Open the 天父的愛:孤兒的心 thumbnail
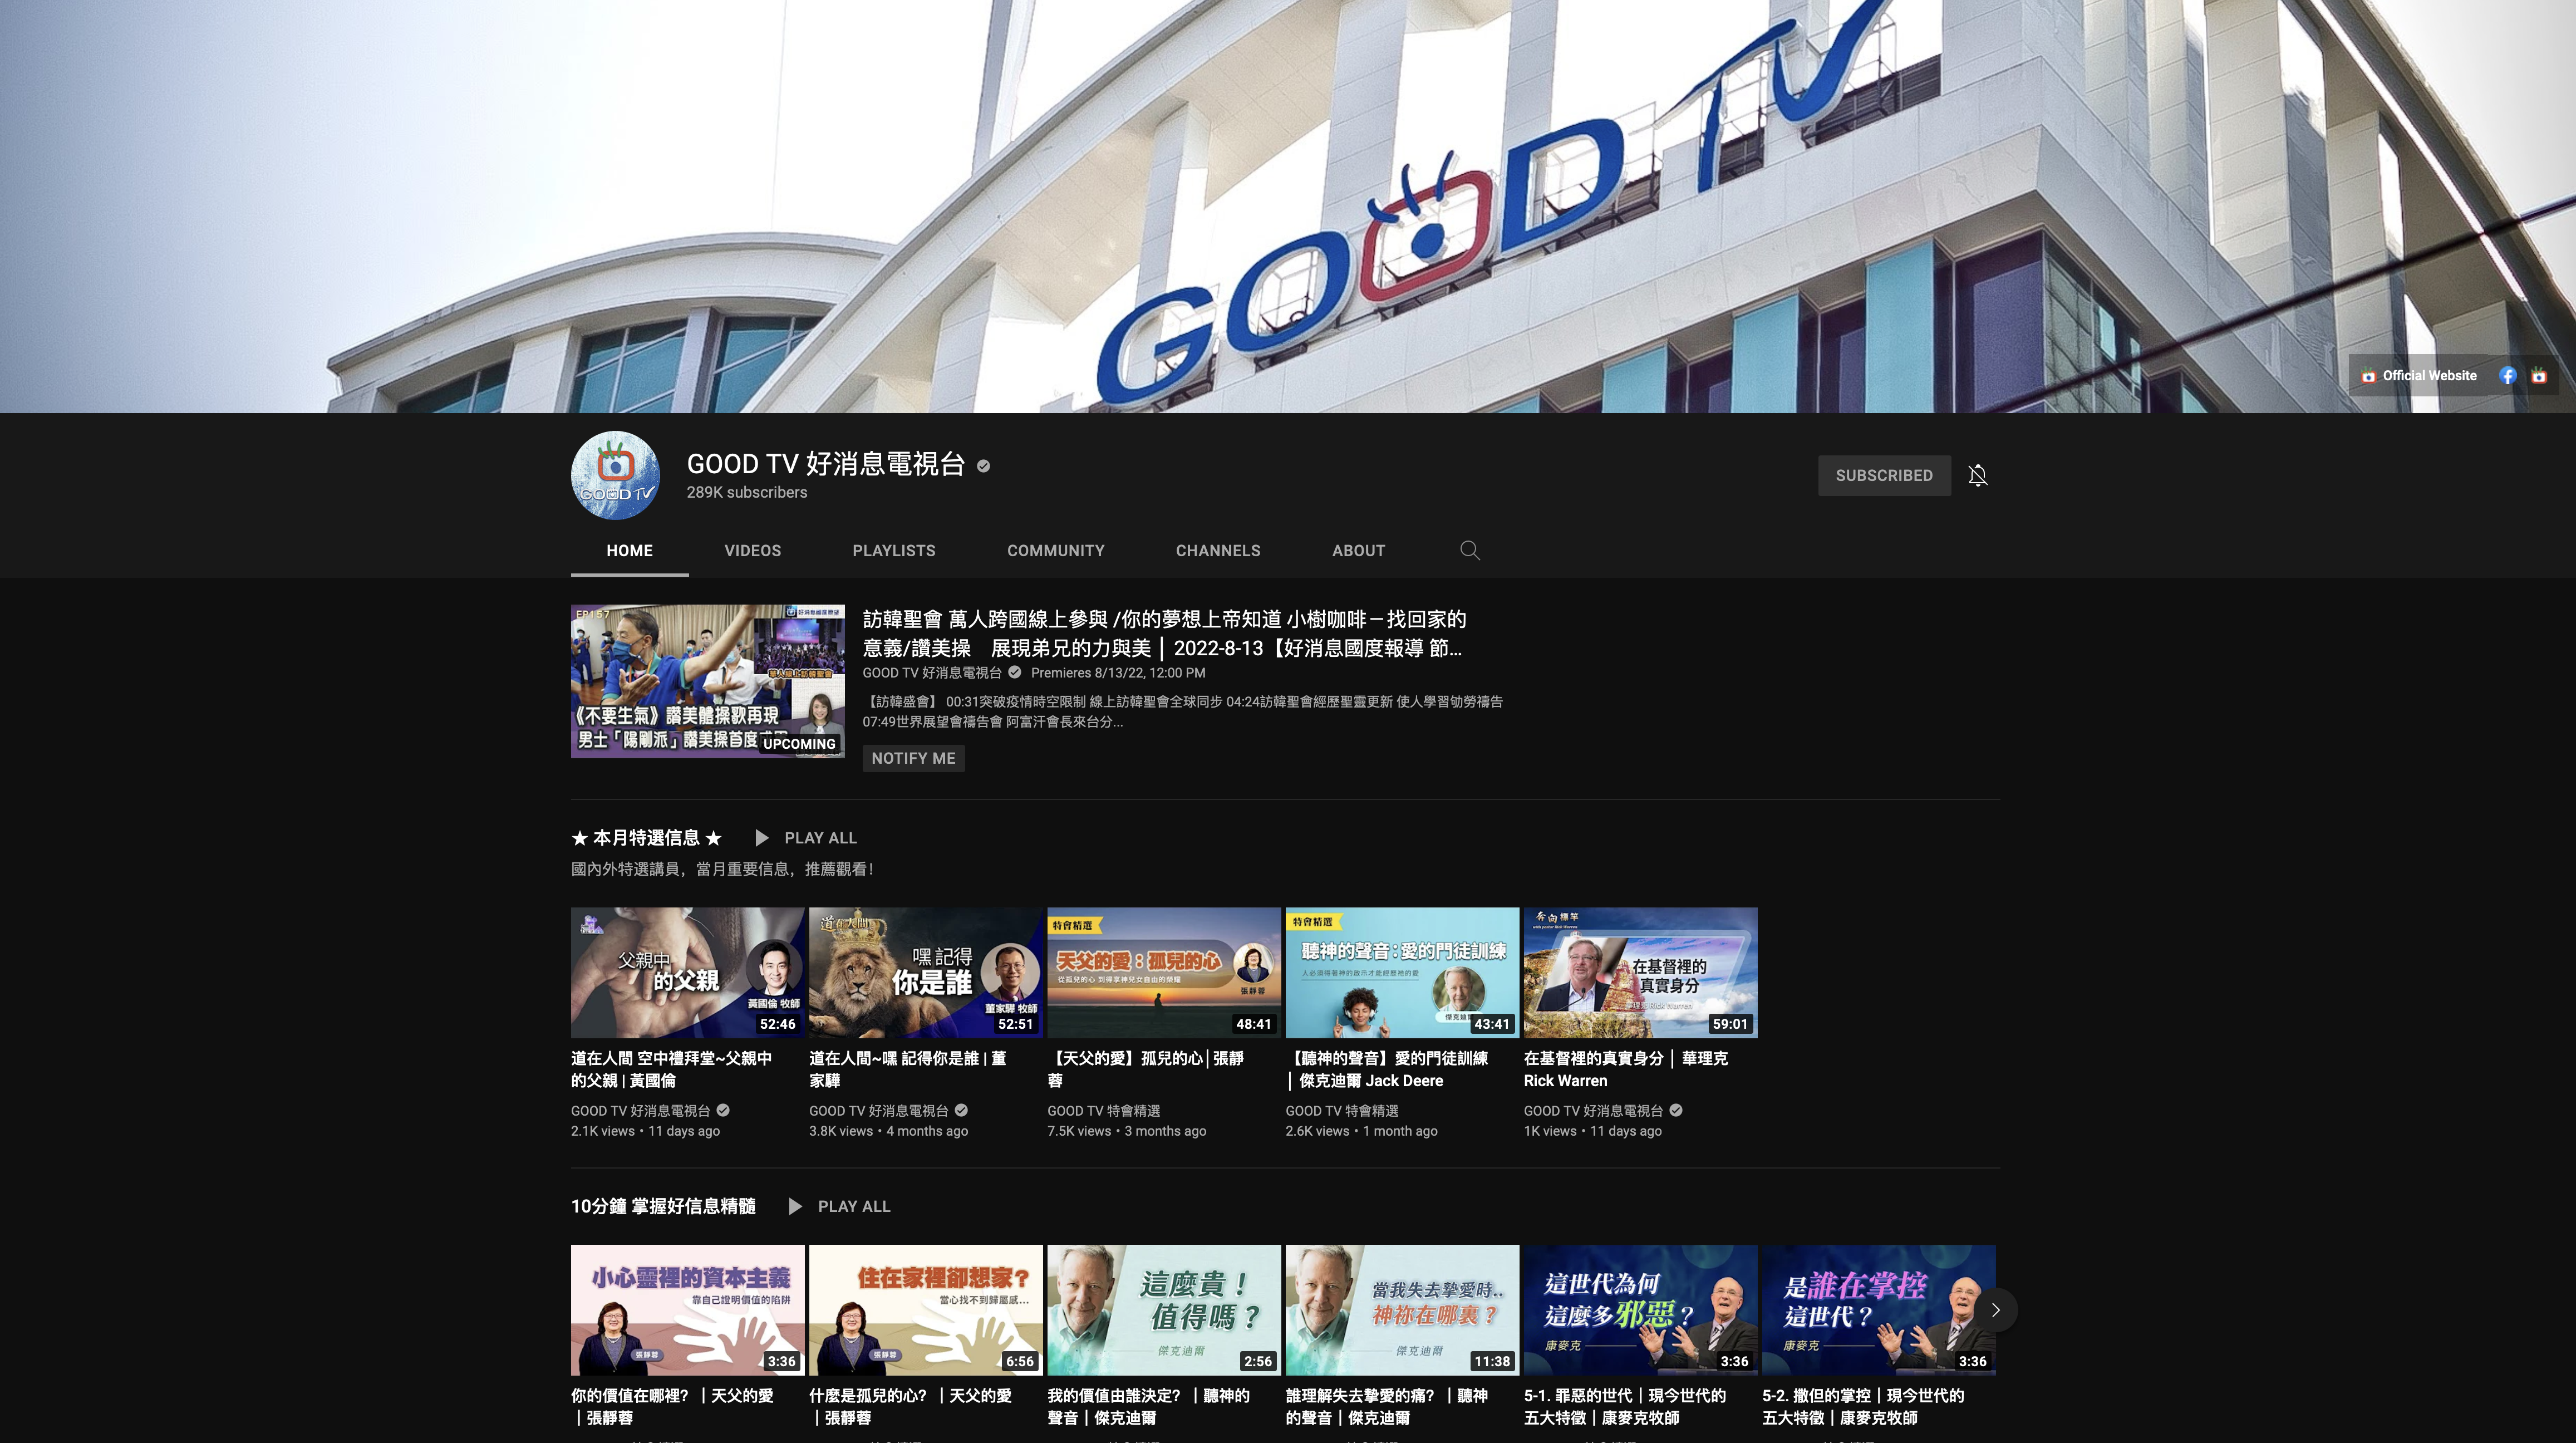 click(1163, 973)
